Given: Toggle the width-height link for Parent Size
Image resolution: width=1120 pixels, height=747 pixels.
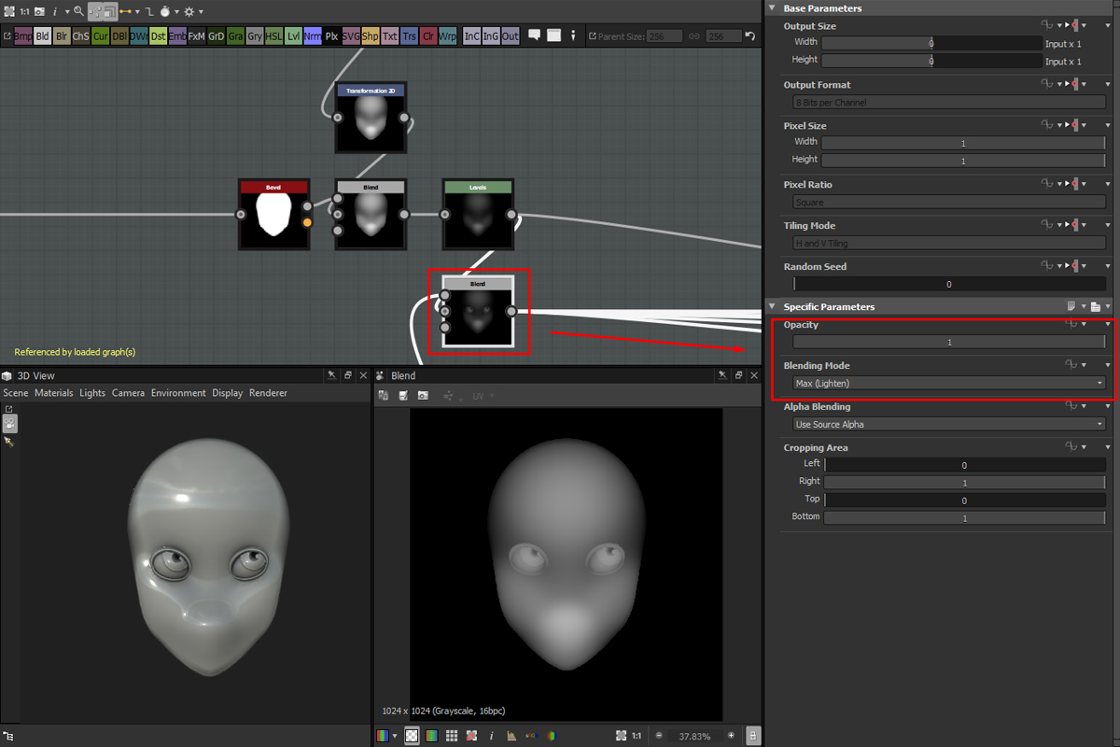Looking at the screenshot, I should click(693, 36).
